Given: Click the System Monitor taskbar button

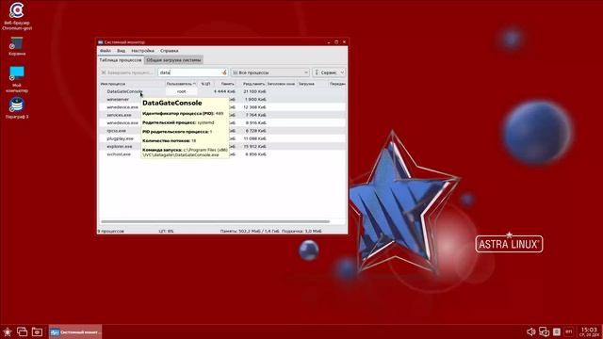Looking at the screenshot, I should coord(75,331).
